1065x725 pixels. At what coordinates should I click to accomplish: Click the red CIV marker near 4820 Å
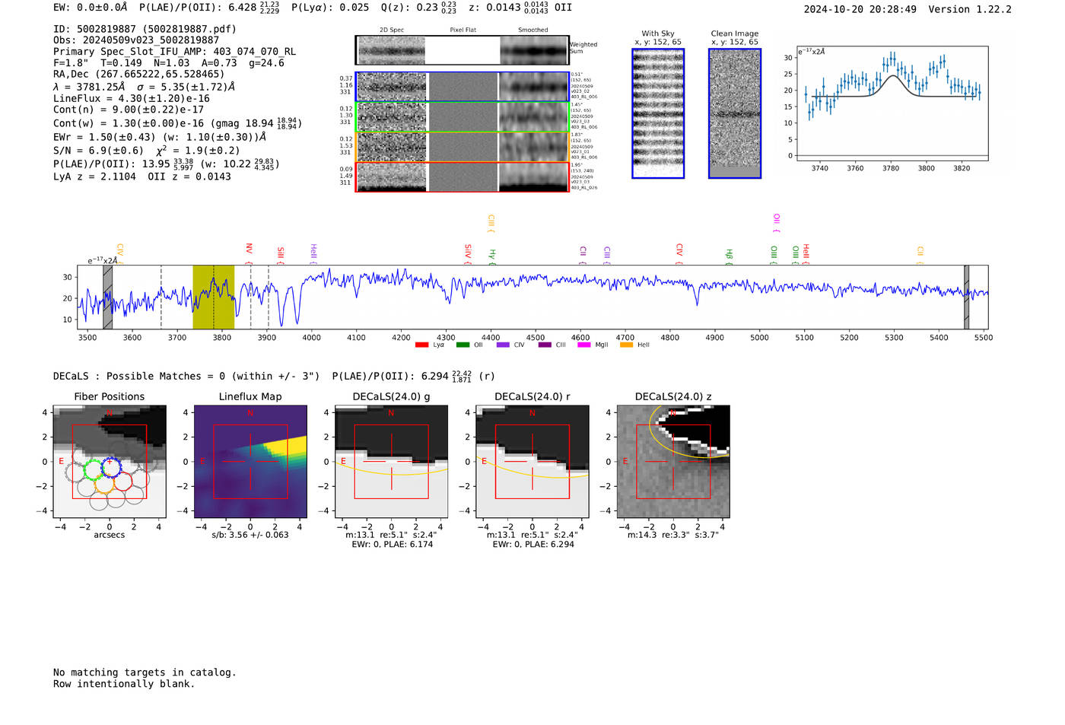(x=679, y=250)
